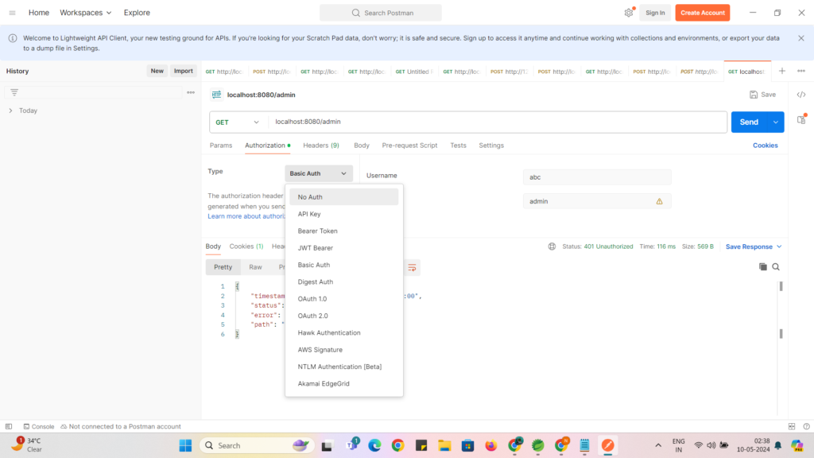This screenshot has width=814, height=458.
Task: Switch response view to Raw
Action: coord(255,267)
